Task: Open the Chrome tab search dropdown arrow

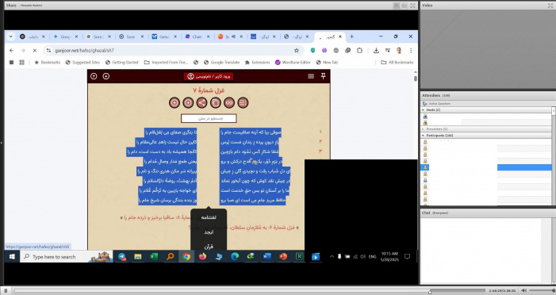Action: click(x=10, y=36)
